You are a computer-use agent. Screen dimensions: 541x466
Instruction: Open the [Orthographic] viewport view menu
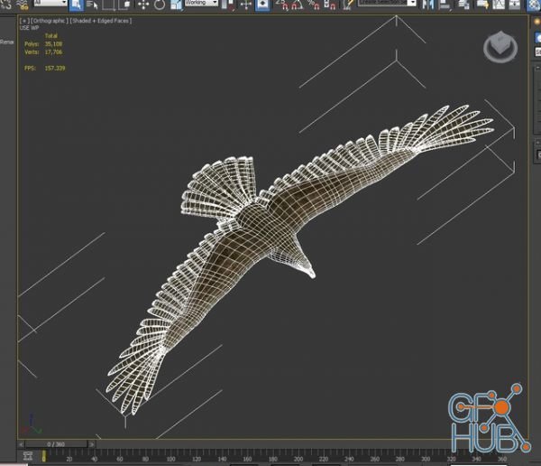[49, 21]
